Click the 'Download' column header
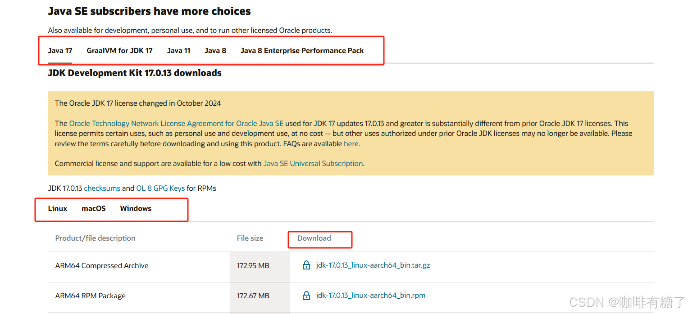 [x=314, y=238]
